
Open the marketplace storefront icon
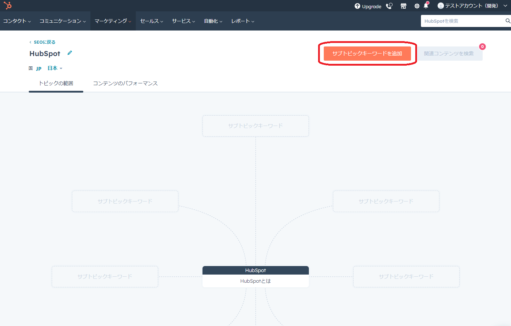click(x=404, y=6)
